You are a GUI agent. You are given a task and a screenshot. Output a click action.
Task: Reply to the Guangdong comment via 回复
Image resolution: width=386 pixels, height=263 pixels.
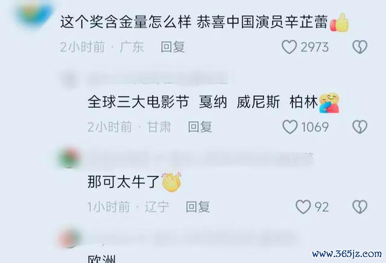pos(172,47)
